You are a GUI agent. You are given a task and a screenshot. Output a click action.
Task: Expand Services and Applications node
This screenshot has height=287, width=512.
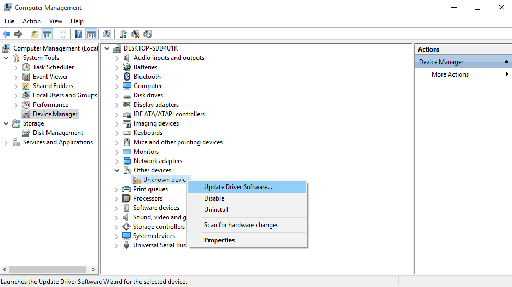[x=6, y=143]
